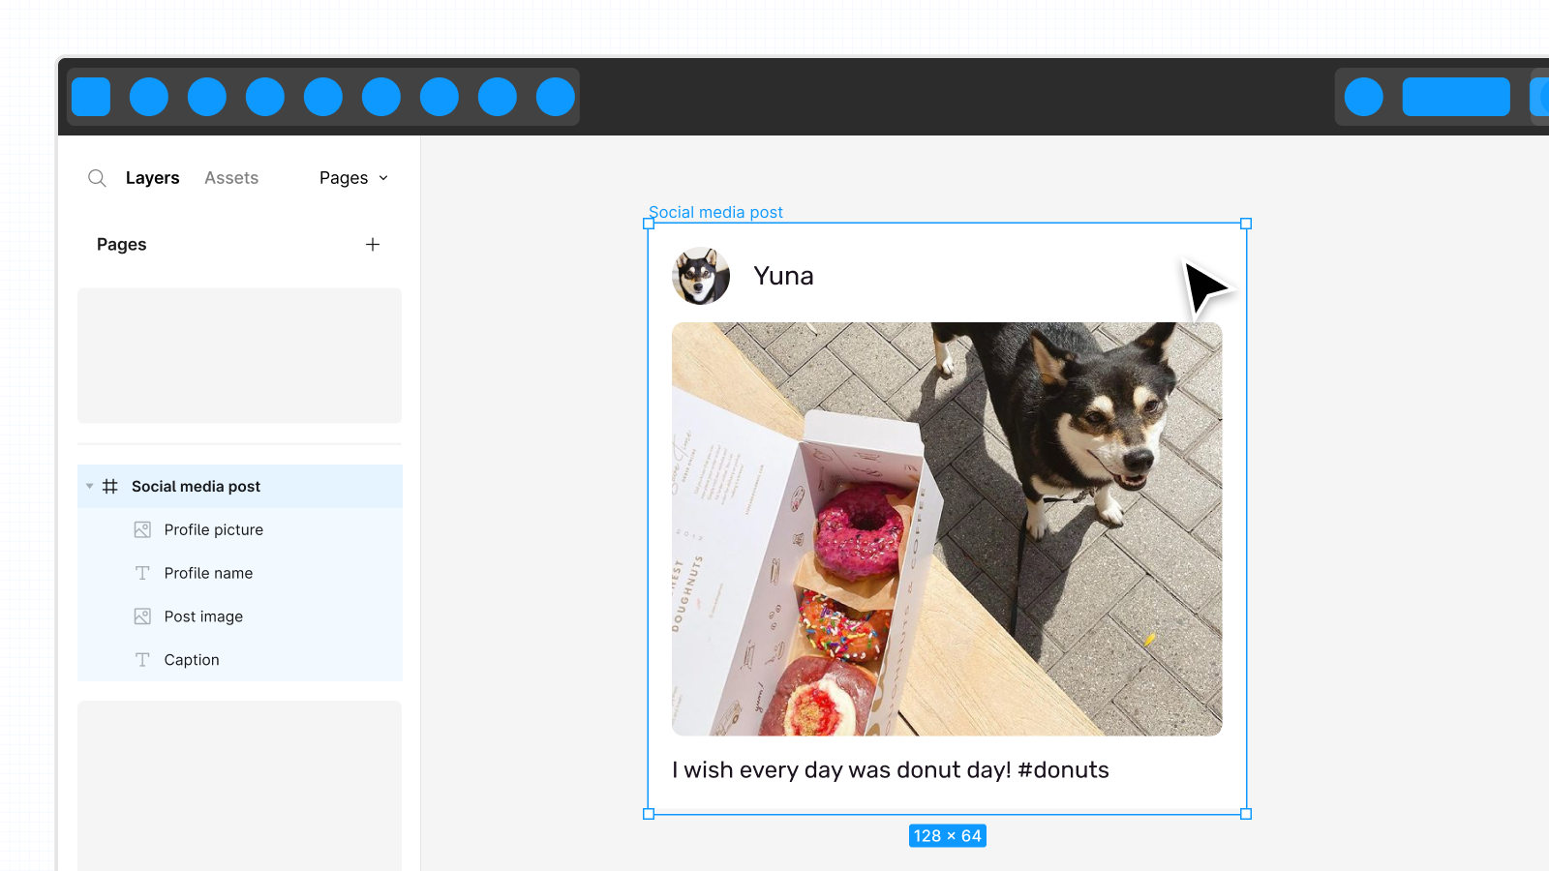Click the search magnifier icon in the left panel
Screen dimensions: 1549x871
pos(97,178)
